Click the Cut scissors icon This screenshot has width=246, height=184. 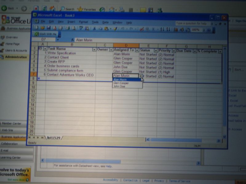pyautogui.click(x=95, y=29)
